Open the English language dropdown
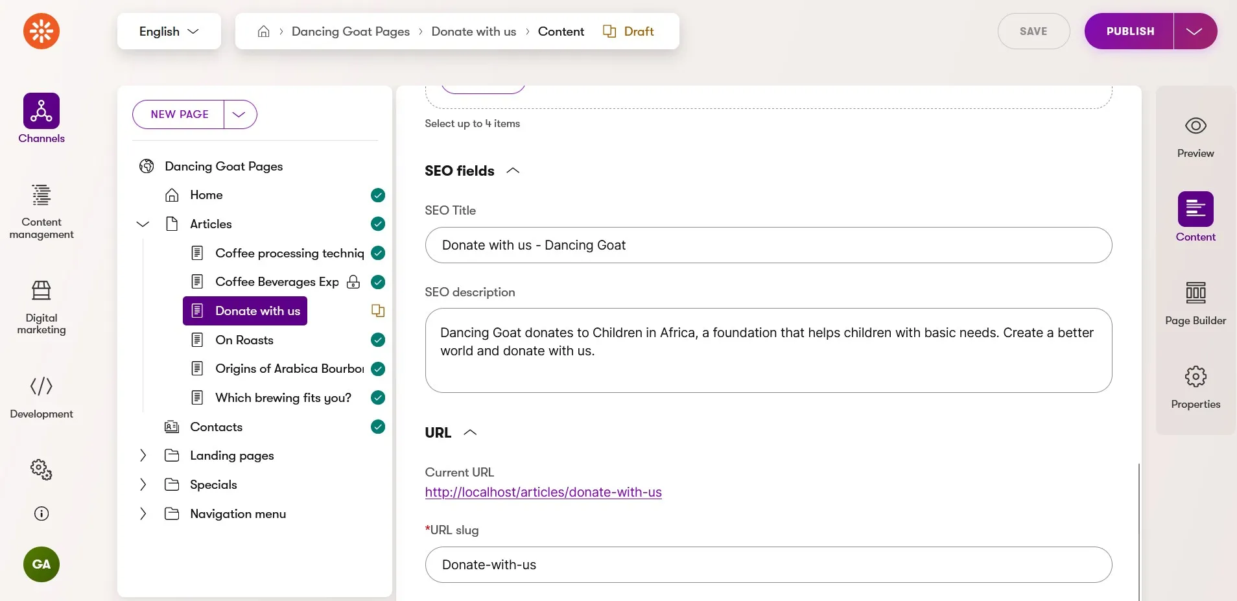 pos(169,31)
